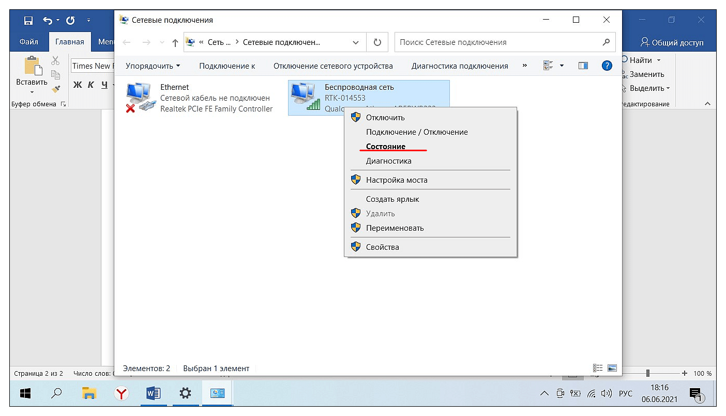Open Settings gear on taskbar
This screenshot has height=416, width=726.
(185, 394)
